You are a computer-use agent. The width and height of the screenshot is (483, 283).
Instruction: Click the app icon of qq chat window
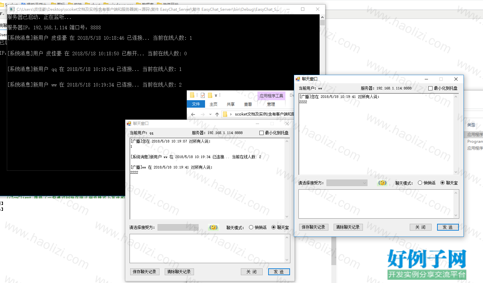[129, 124]
